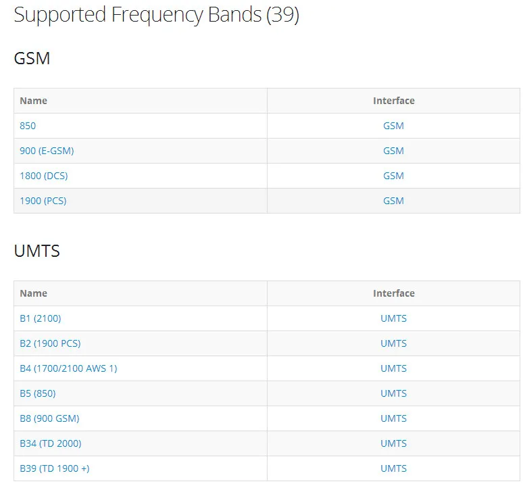Click the 900 (E-GSM) band link
The image size is (523, 488).
coord(47,151)
